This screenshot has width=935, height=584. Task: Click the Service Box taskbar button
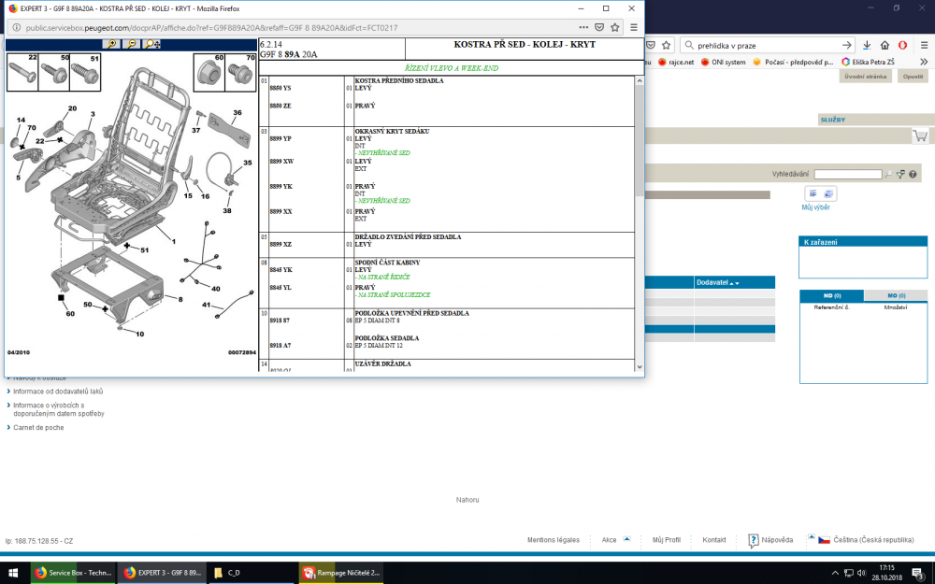click(x=73, y=573)
